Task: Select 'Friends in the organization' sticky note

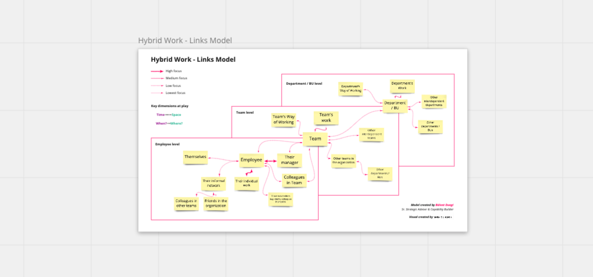Action: pos(215,204)
